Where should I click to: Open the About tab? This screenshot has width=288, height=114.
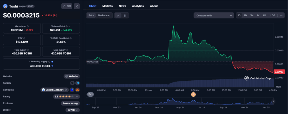click(154, 6)
